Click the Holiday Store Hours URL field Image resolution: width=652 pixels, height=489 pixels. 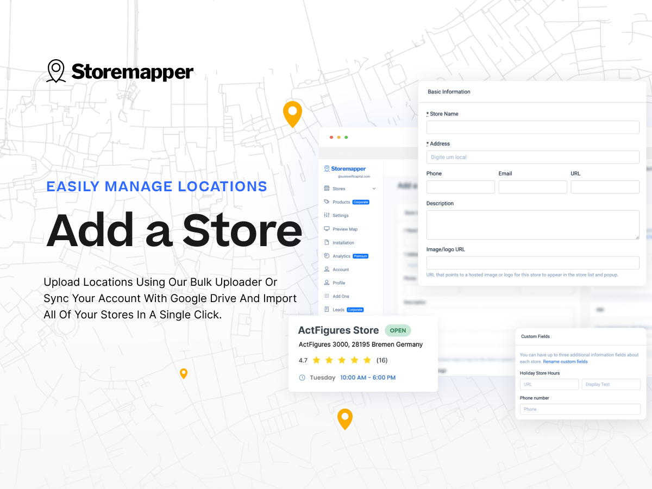point(549,384)
